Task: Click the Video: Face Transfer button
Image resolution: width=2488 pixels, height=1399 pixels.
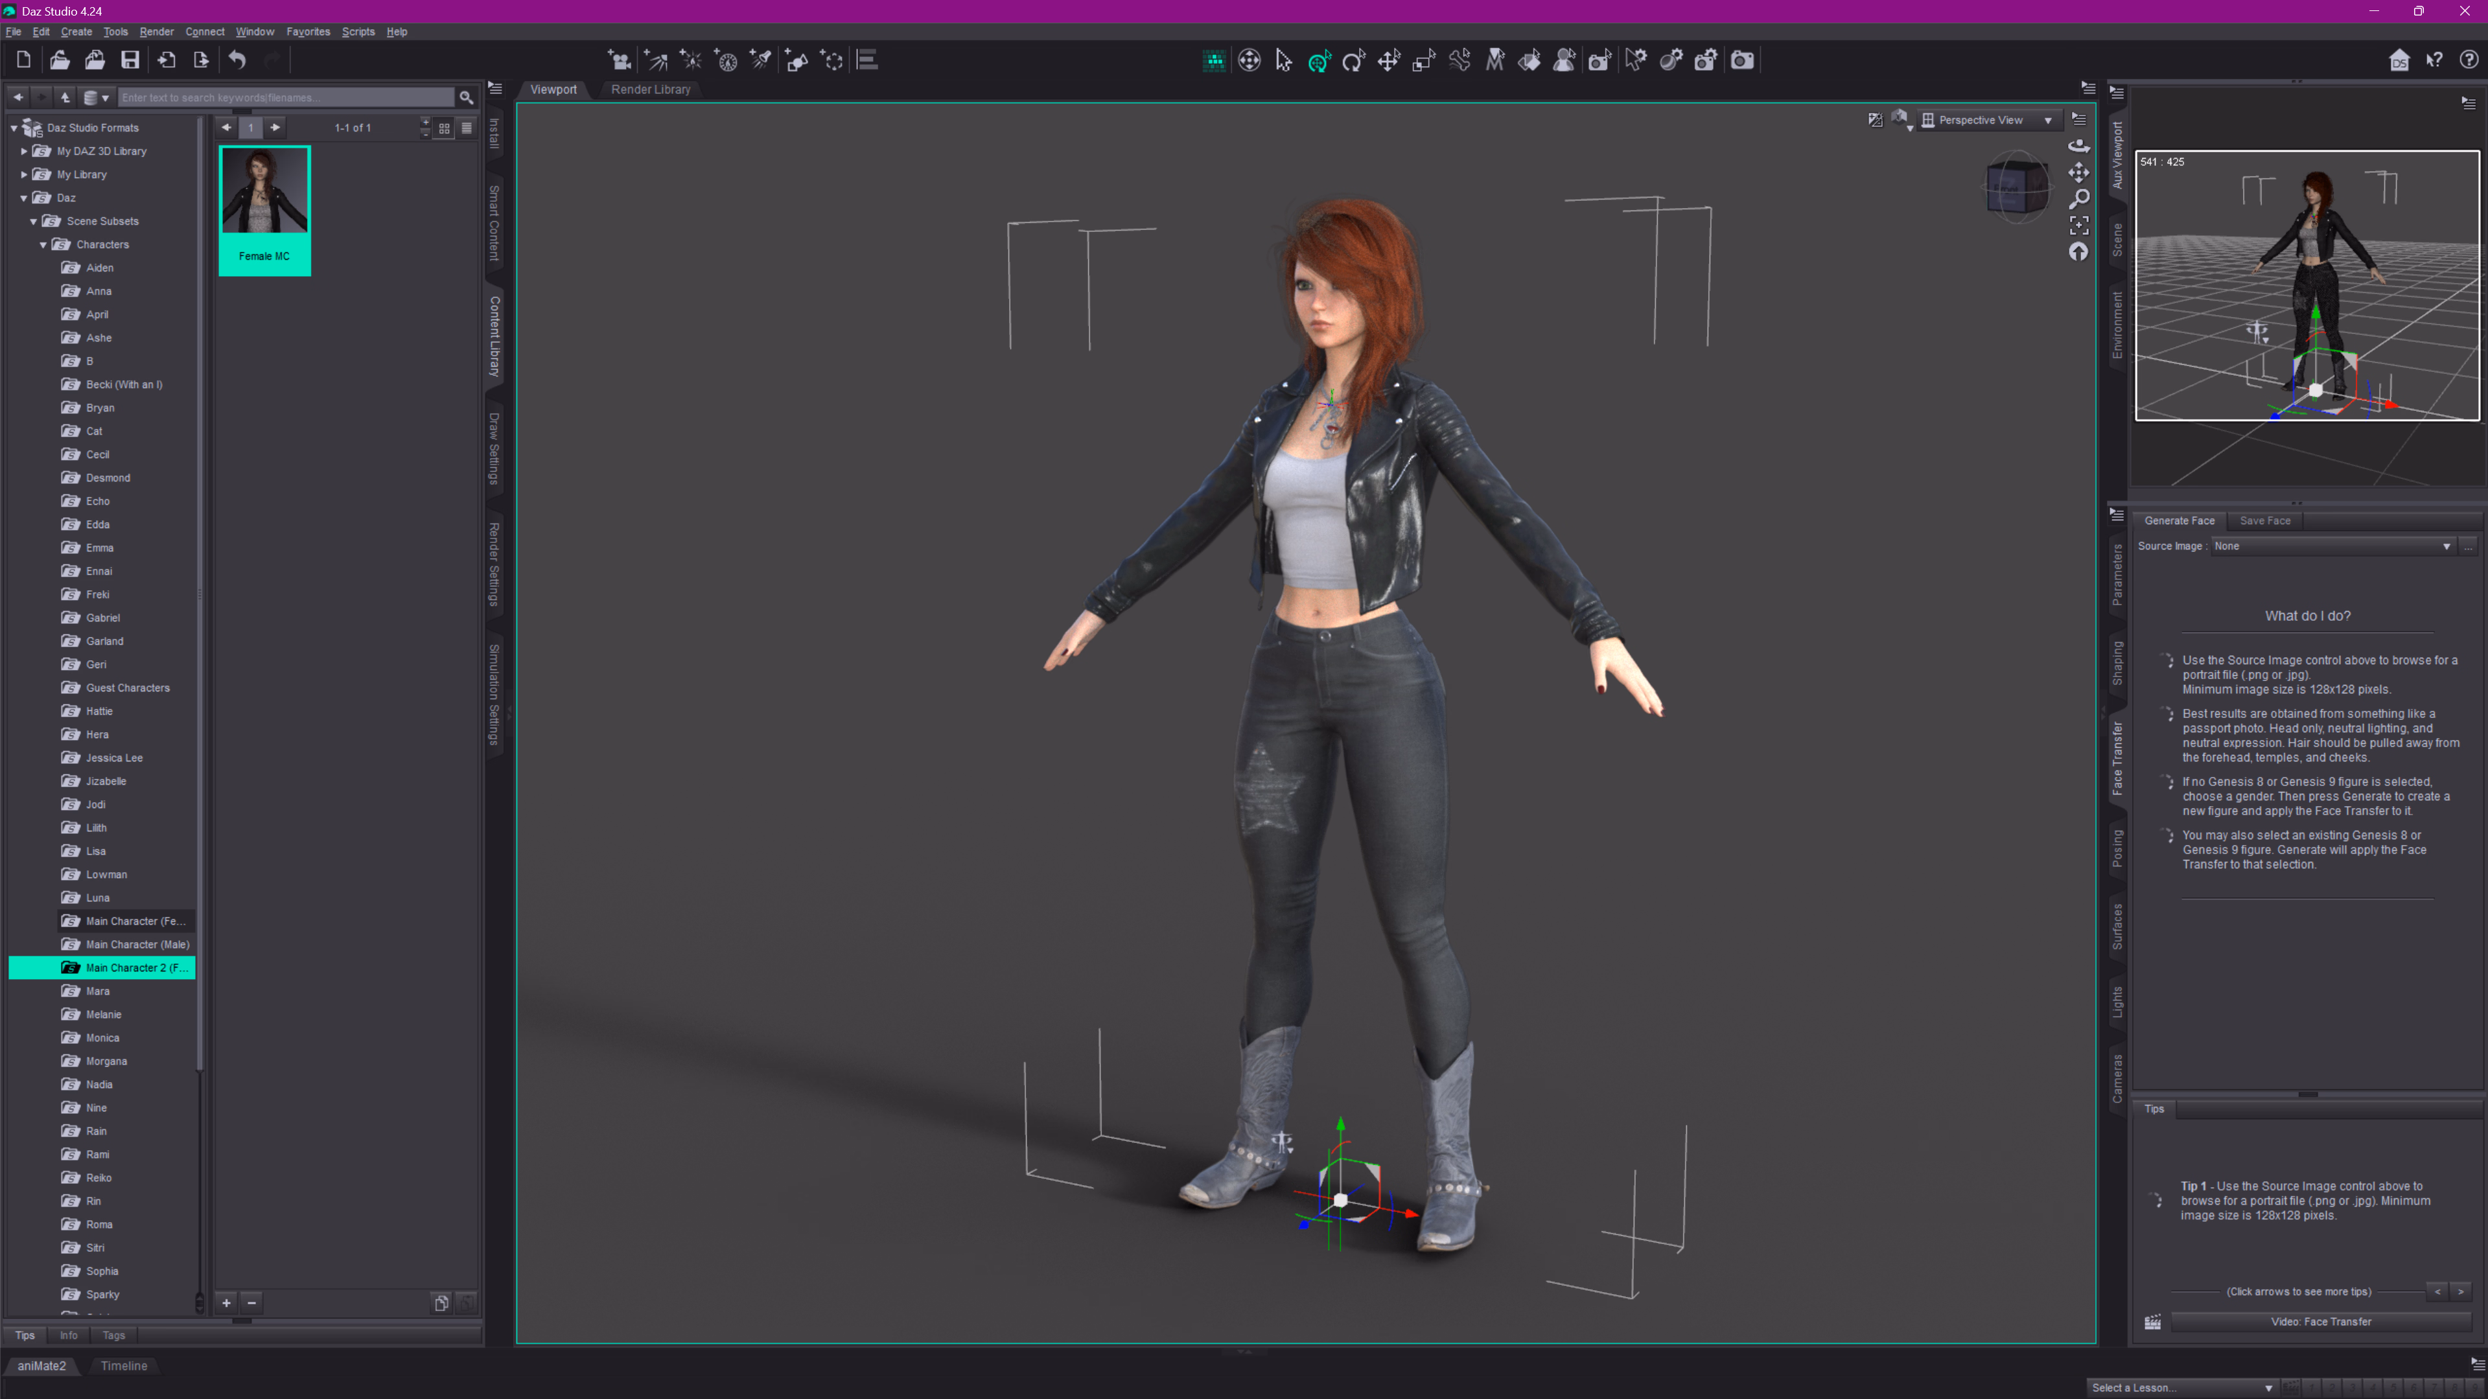Action: click(2320, 1322)
